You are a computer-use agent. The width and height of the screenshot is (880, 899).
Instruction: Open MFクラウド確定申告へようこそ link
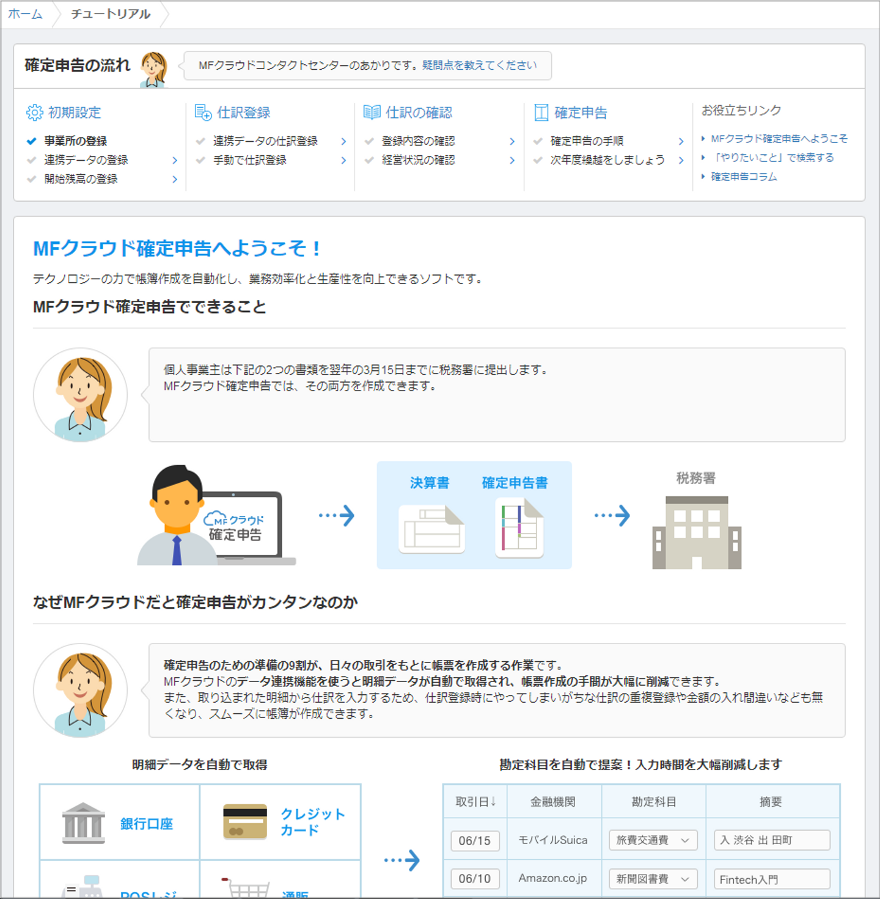pyautogui.click(x=779, y=139)
